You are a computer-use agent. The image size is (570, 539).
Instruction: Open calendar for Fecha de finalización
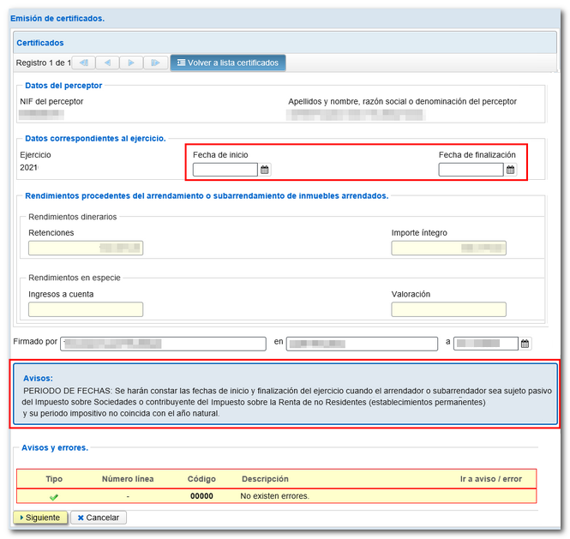tap(511, 170)
